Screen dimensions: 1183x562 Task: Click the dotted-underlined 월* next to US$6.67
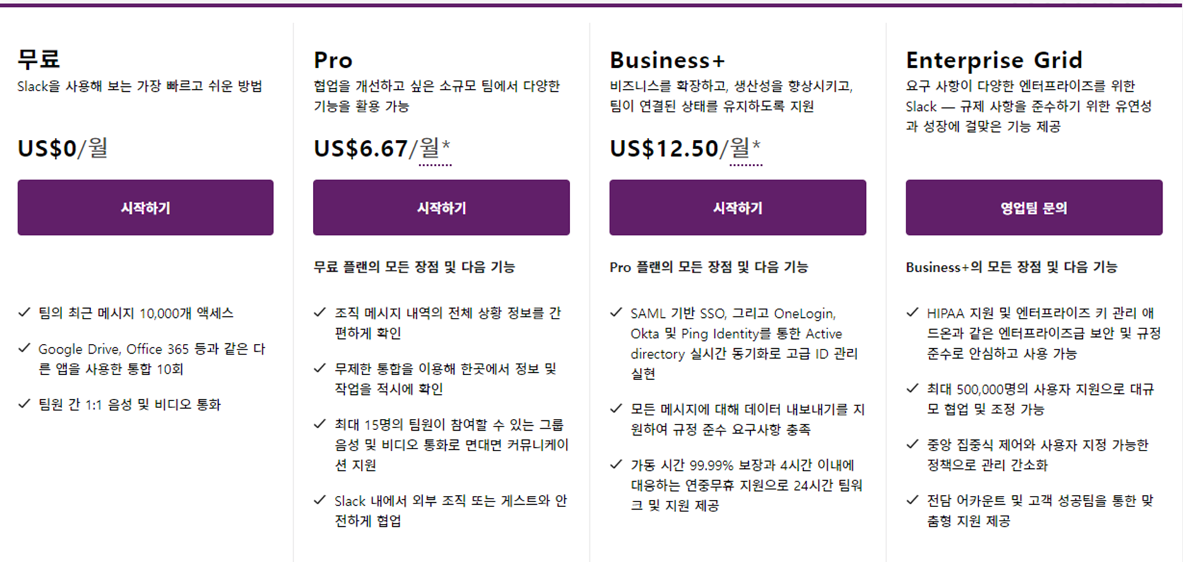[435, 149]
